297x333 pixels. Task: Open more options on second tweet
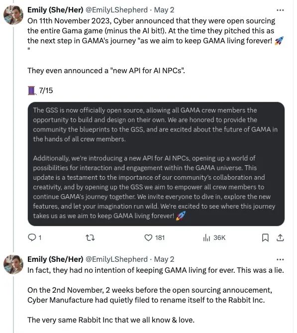280,259
